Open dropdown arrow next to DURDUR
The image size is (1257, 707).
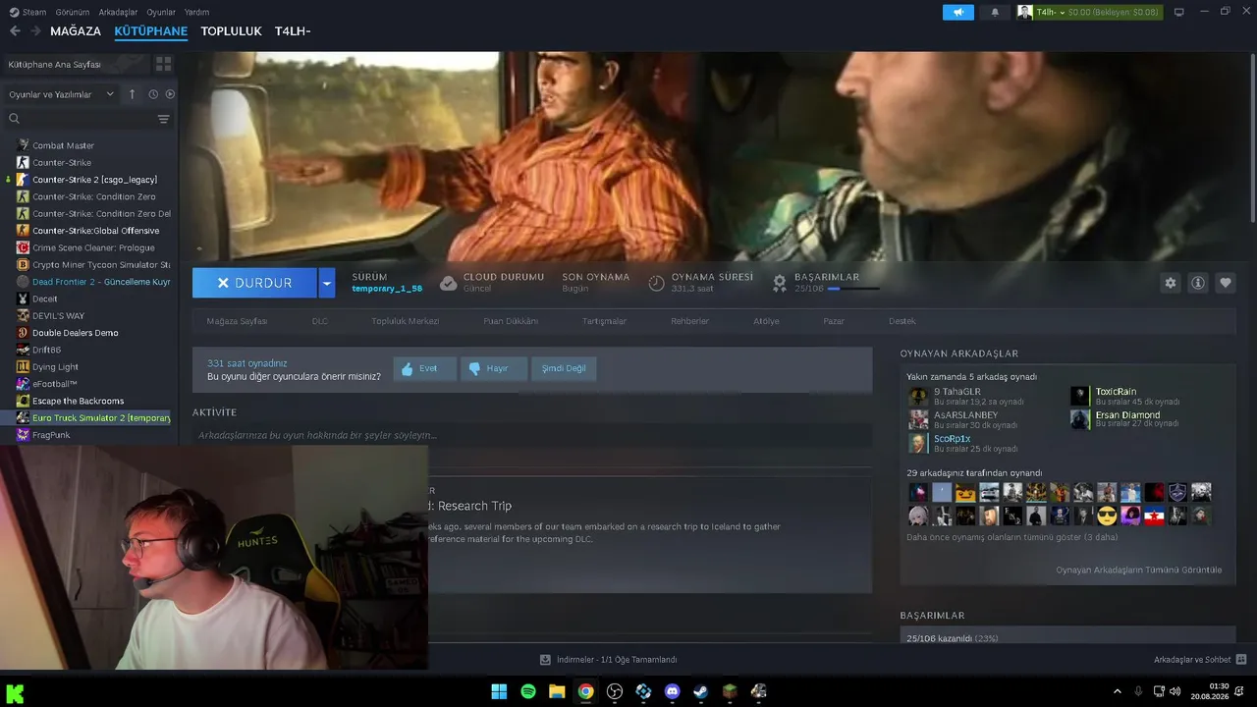(x=327, y=283)
